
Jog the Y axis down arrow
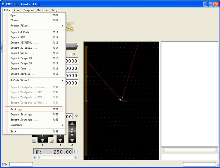tap(42, 140)
